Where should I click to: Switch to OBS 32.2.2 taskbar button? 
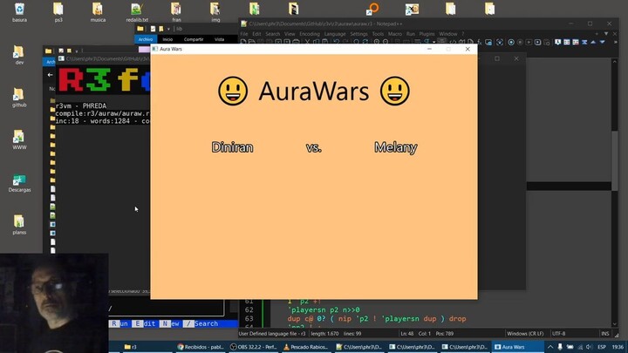coord(253,347)
